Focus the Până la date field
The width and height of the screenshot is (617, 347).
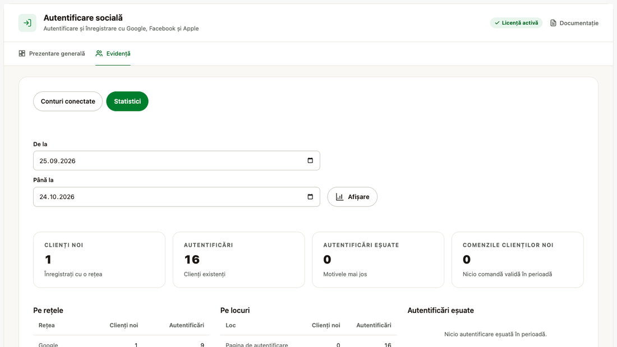click(176, 197)
